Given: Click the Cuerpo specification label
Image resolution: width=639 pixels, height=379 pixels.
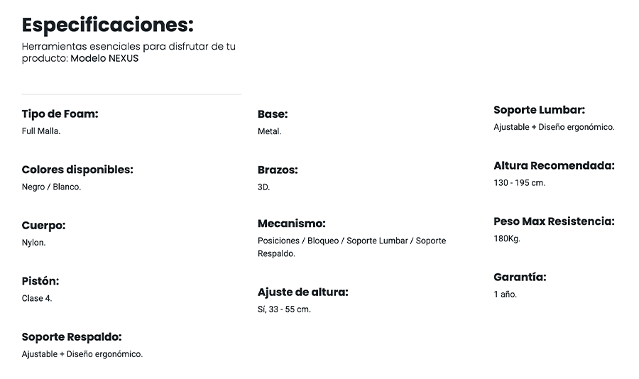Looking at the screenshot, I should point(43,226).
